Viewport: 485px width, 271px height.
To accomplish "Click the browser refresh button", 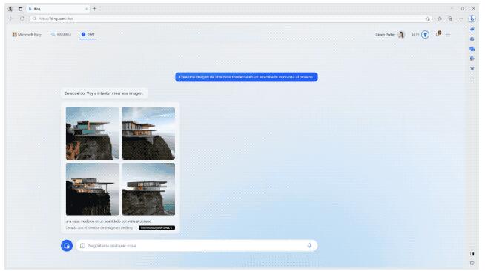I will click(22, 19).
